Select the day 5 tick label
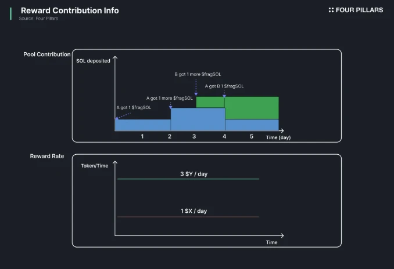This screenshot has width=394, height=269. [252, 136]
